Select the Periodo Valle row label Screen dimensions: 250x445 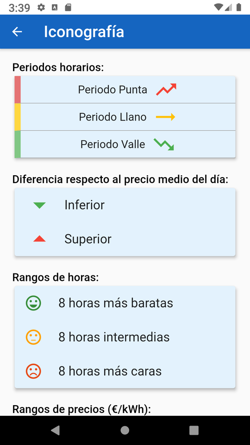[x=112, y=144]
